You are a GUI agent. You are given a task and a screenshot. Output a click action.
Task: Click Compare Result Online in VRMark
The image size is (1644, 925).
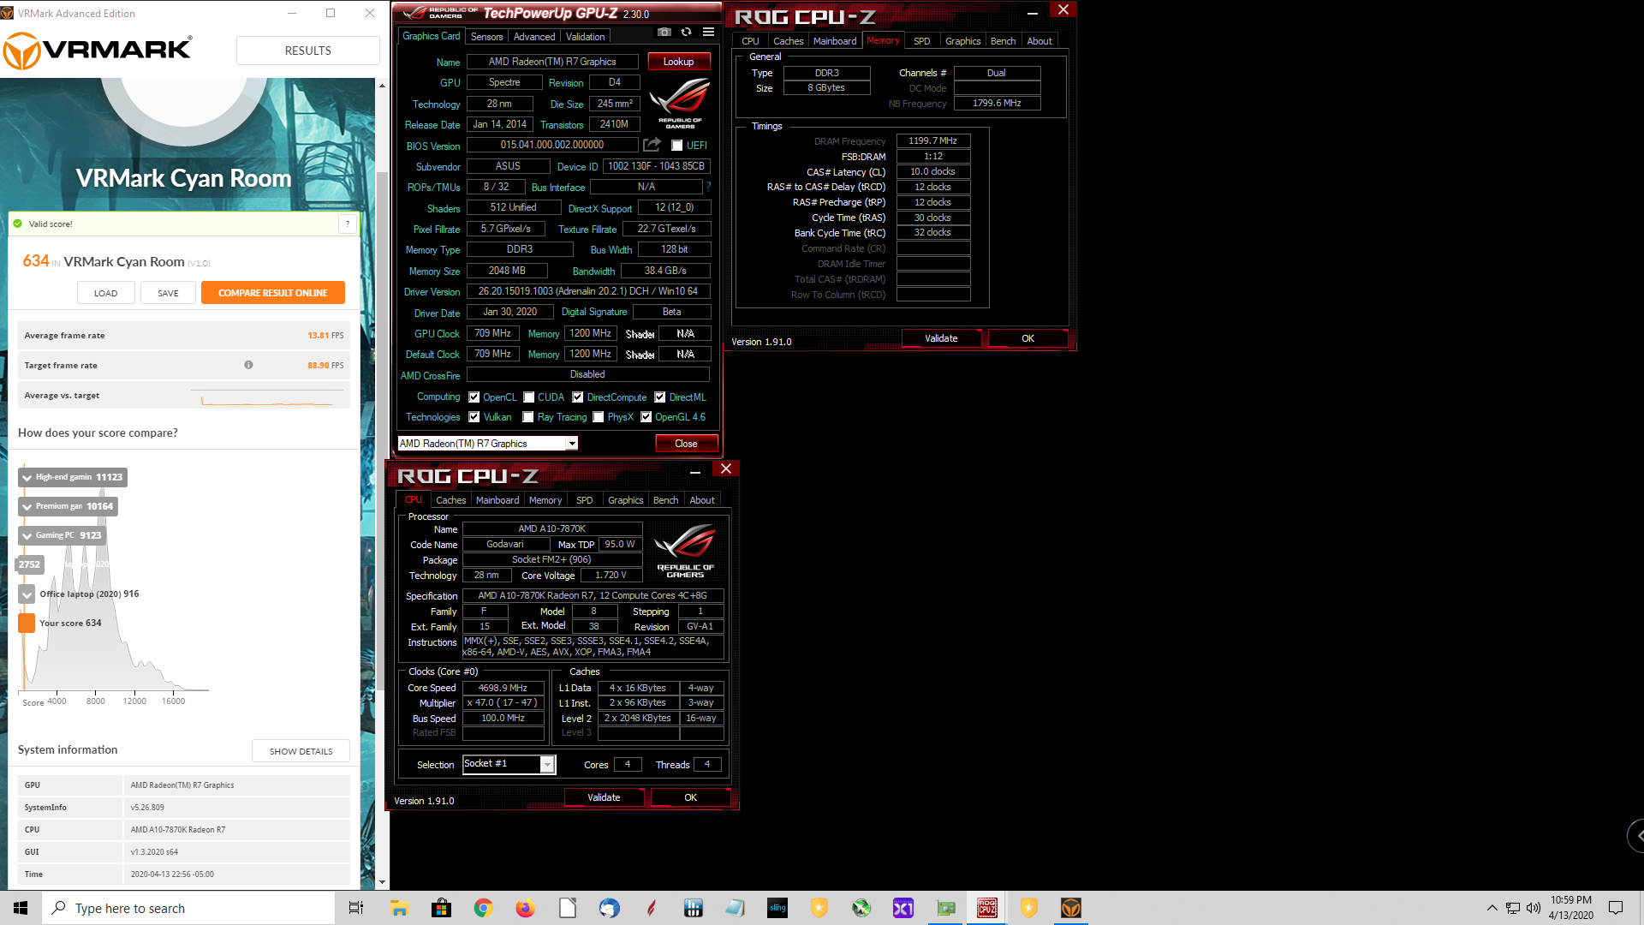tap(273, 293)
